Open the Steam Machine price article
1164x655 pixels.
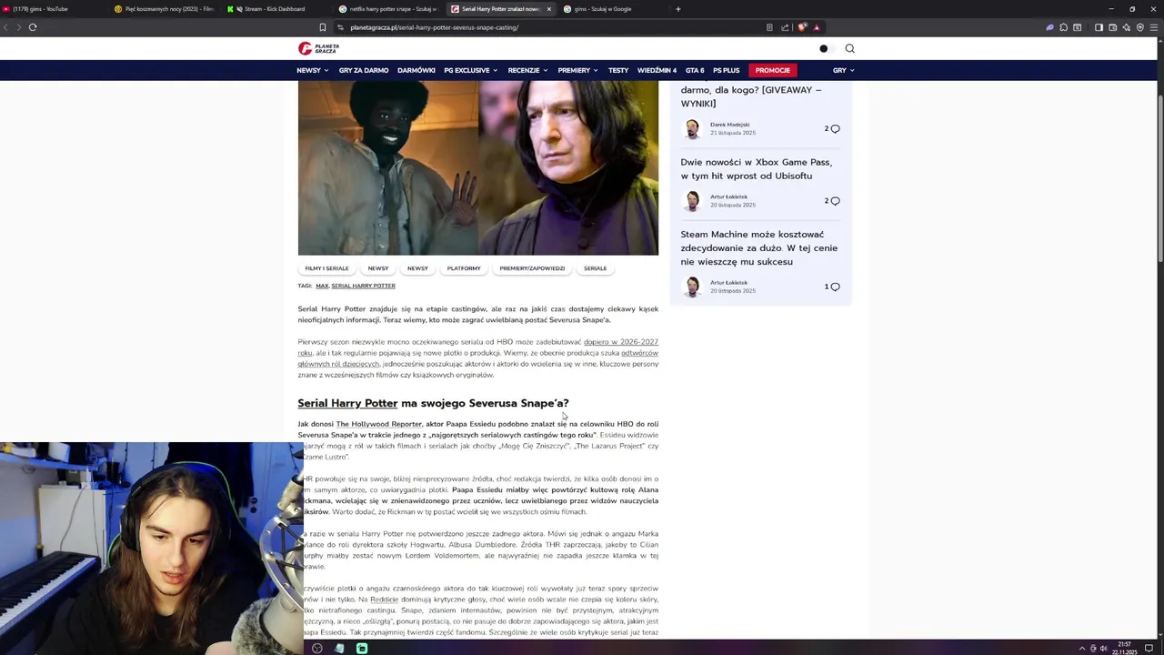(x=759, y=248)
